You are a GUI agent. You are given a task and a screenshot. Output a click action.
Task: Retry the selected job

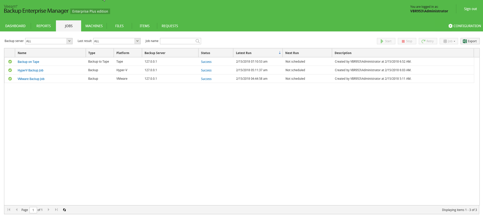pyautogui.click(x=428, y=41)
